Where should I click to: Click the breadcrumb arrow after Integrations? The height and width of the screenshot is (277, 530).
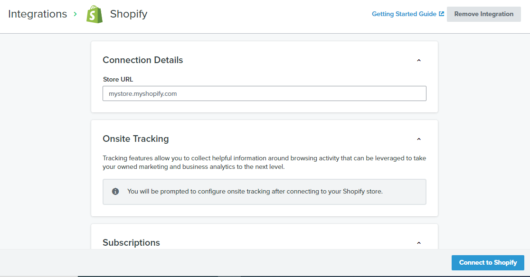click(76, 14)
